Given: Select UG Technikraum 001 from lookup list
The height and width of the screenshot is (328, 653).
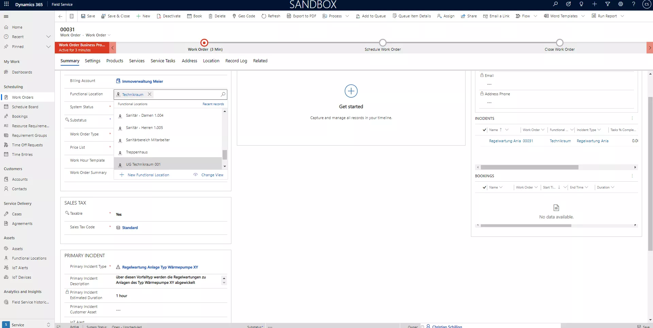Looking at the screenshot, I should pyautogui.click(x=143, y=164).
